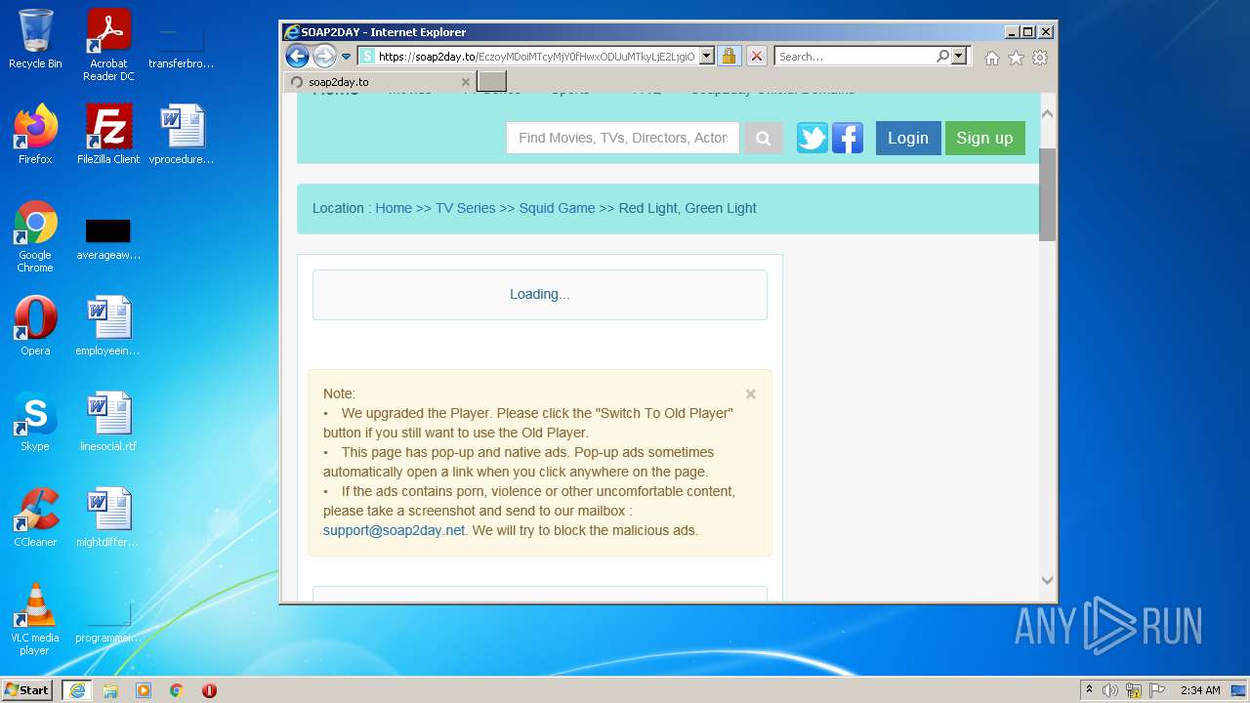This screenshot has height=703, width=1250.
Task: Open Firefox desktop icon
Action: click(35, 135)
